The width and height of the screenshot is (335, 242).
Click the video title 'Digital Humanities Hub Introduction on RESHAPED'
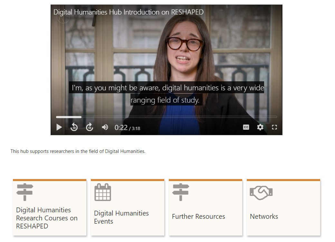pos(129,12)
